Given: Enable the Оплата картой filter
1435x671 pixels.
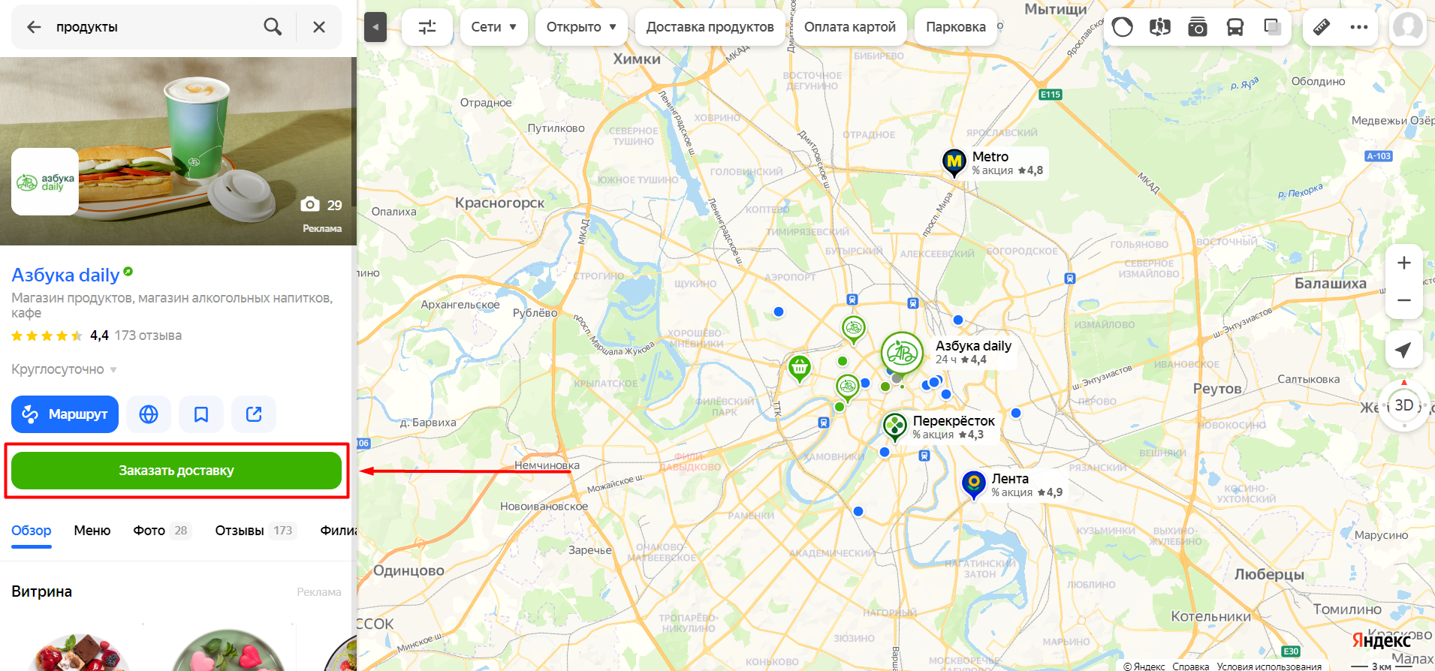Looking at the screenshot, I should click(850, 27).
